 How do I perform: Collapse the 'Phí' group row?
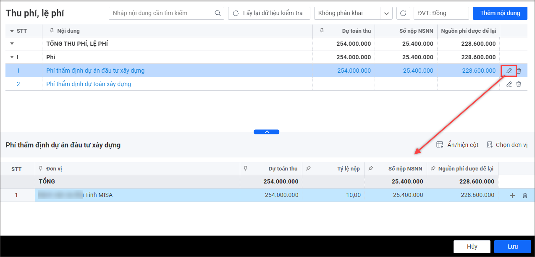[x=12, y=57]
